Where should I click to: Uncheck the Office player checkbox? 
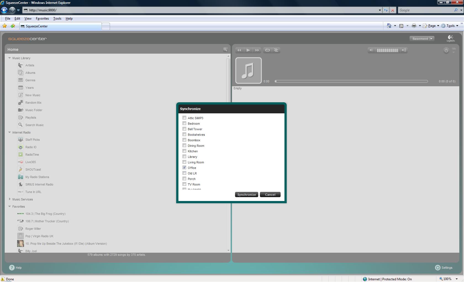pyautogui.click(x=184, y=168)
